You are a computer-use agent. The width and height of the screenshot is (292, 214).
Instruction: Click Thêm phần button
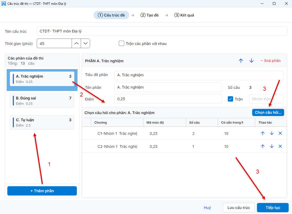point(42,191)
